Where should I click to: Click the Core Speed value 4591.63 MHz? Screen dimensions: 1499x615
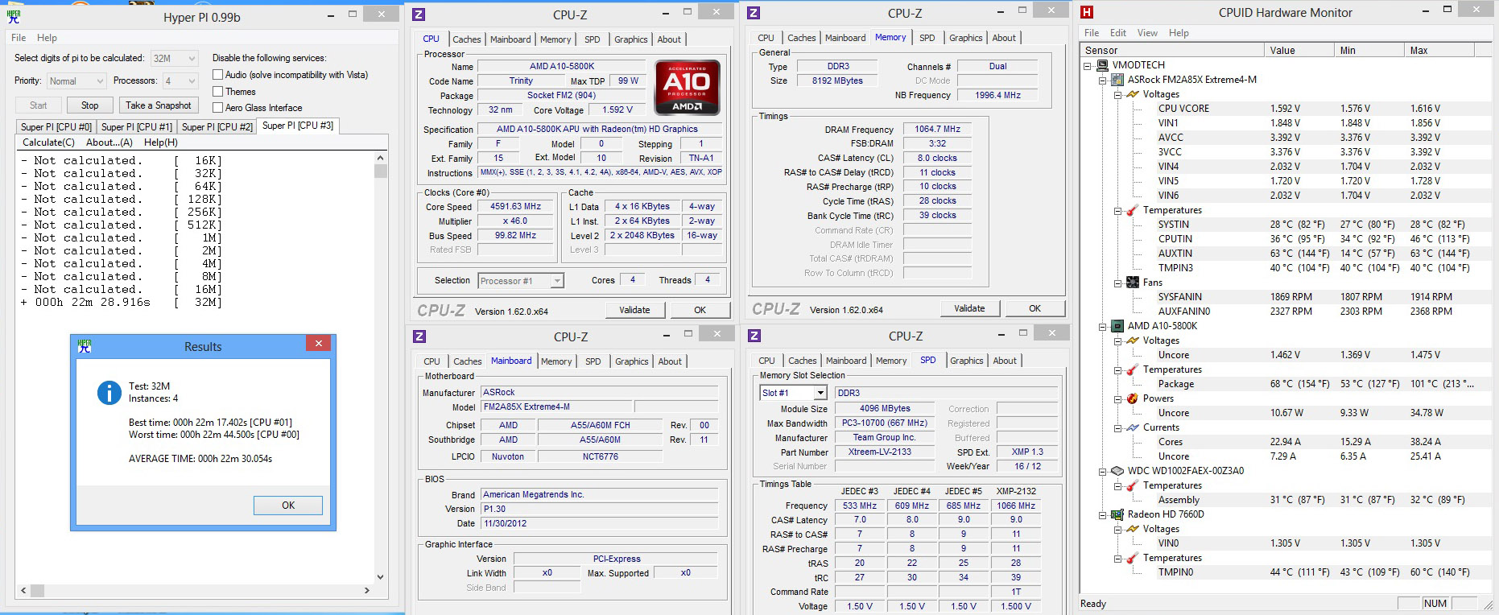[x=516, y=207]
